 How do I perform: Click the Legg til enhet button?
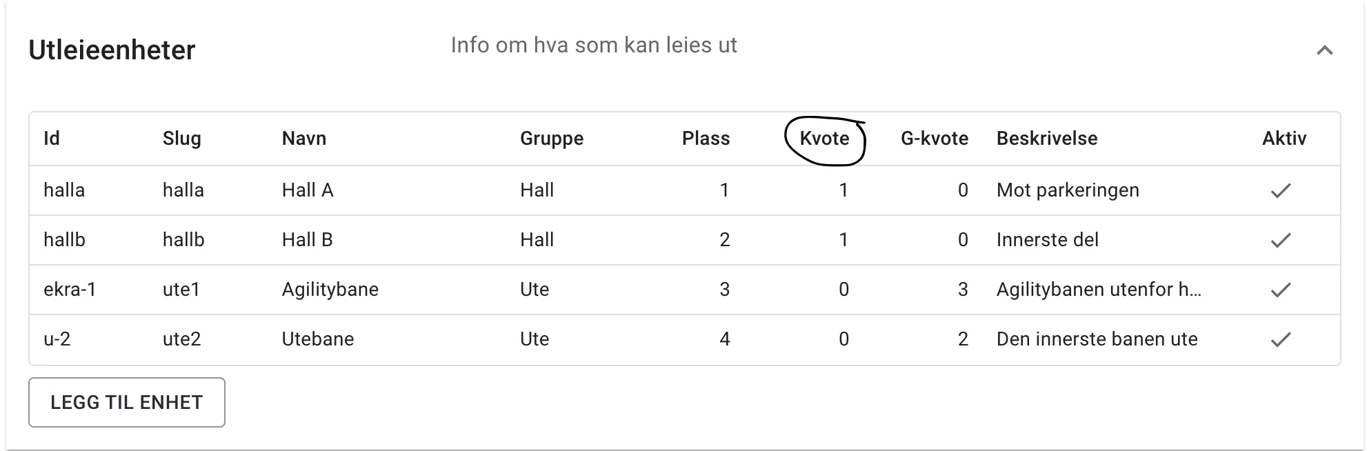tap(127, 402)
